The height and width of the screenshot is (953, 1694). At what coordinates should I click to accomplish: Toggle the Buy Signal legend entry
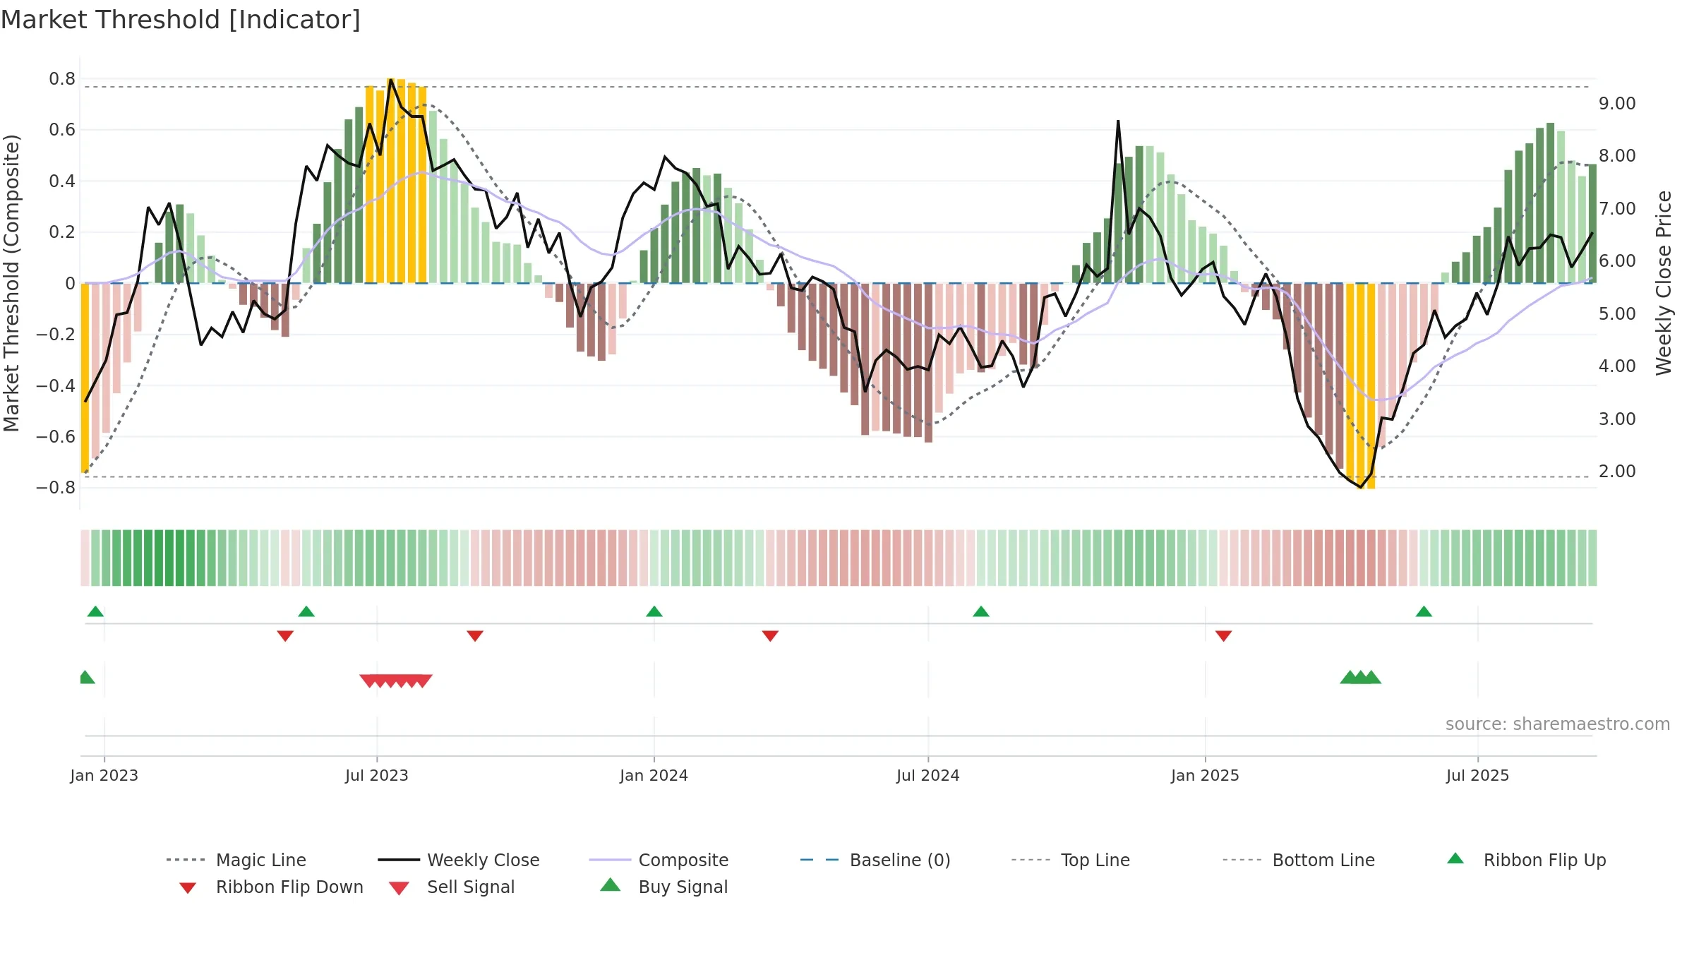[663, 887]
